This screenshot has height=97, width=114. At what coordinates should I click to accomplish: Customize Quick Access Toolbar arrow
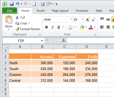(56, 4)
